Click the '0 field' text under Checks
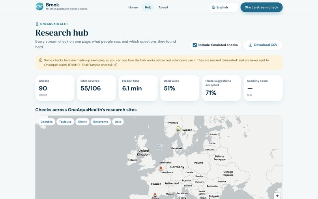Image resolution: width=318 pixels, height=199 pixels. tap(43, 95)
